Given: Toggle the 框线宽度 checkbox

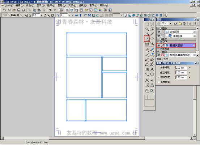Looking at the screenshot, I should click(x=158, y=77).
